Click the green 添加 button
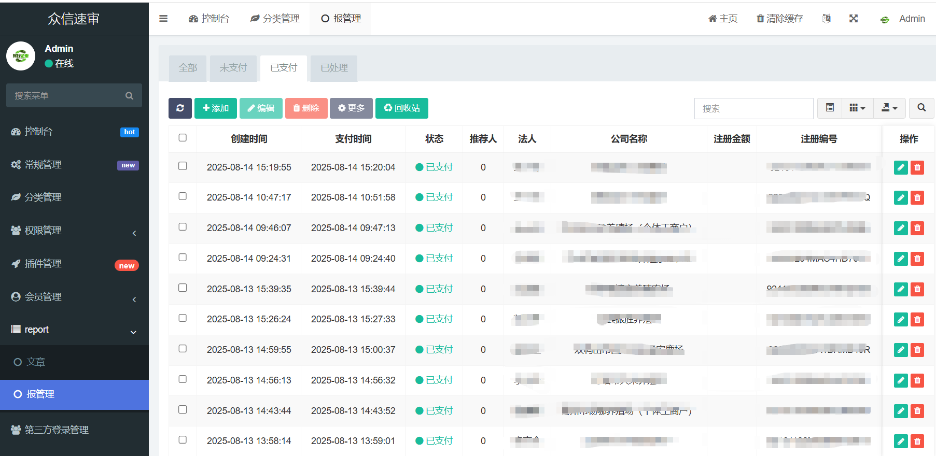This screenshot has width=936, height=456. 216,108
